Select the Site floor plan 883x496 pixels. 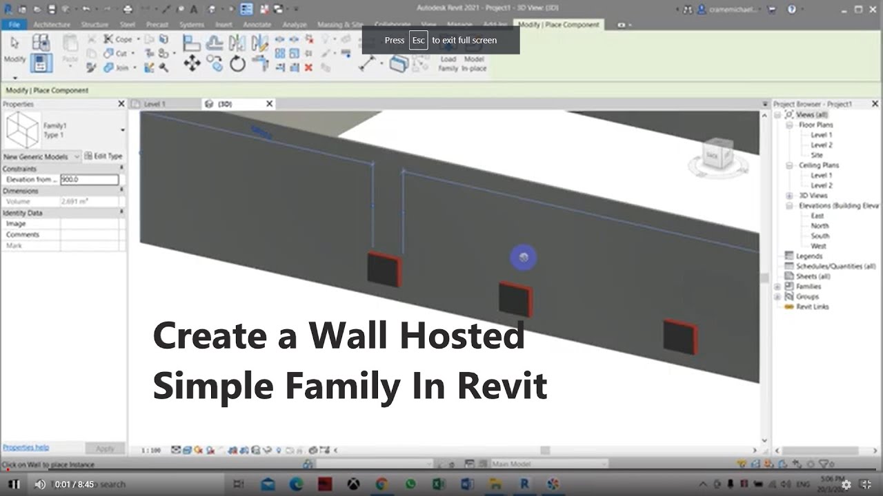point(817,156)
